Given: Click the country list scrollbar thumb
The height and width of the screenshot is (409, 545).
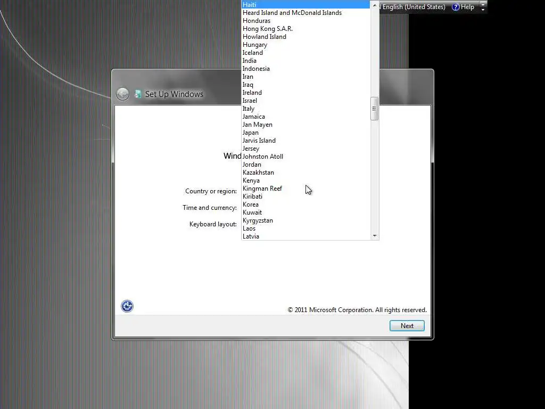Looking at the screenshot, I should (x=374, y=109).
